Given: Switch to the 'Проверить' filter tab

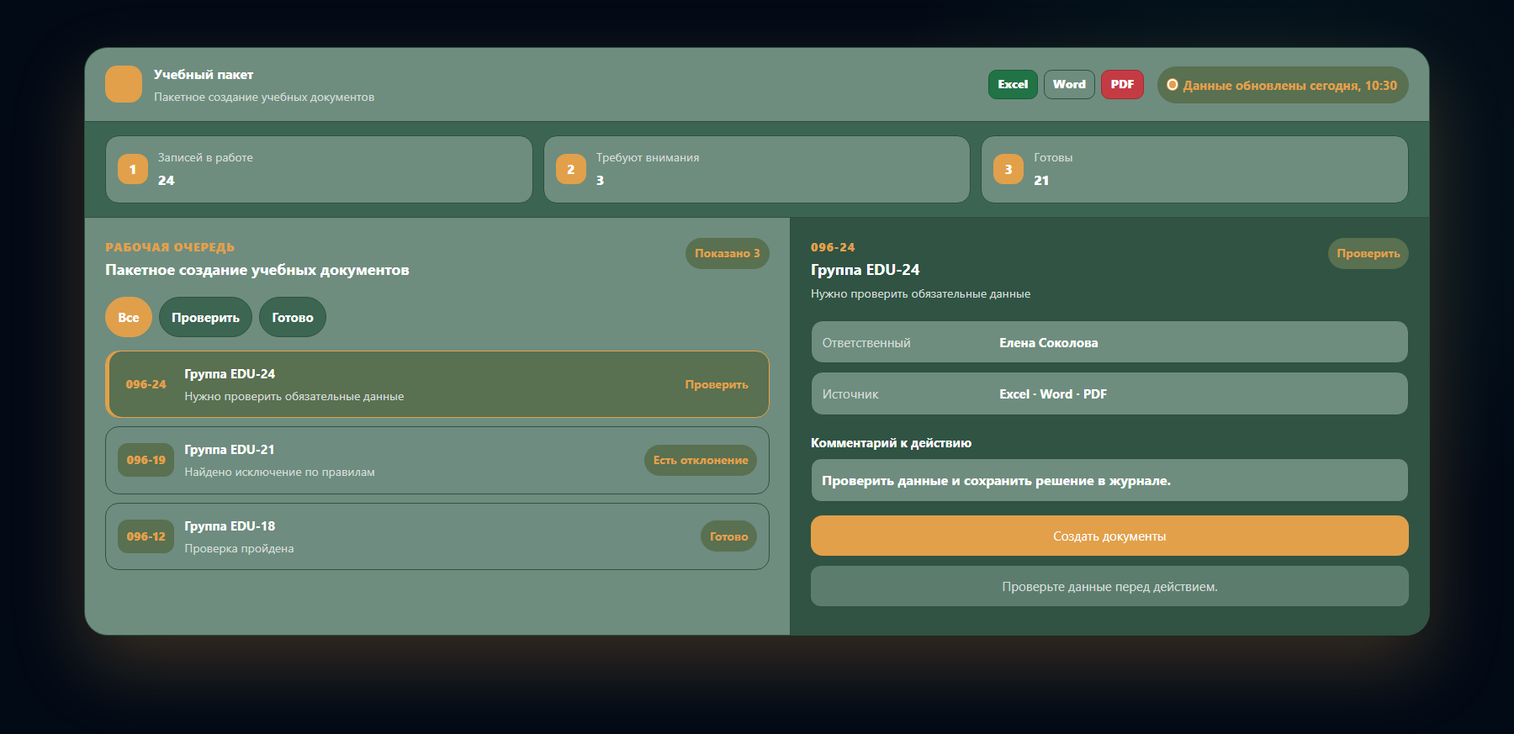Looking at the screenshot, I should point(205,317).
